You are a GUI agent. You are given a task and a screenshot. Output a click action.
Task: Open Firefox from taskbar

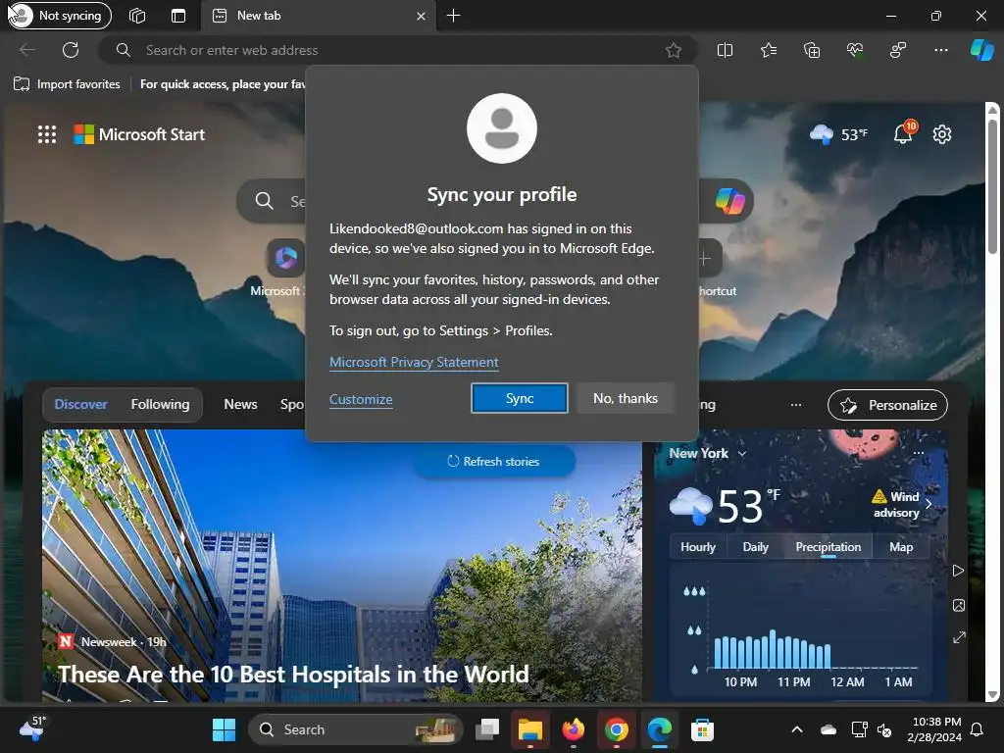(x=573, y=729)
